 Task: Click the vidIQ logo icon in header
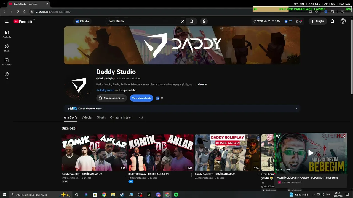tap(286, 21)
